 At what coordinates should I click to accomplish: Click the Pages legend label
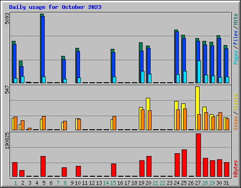click(x=236, y=57)
